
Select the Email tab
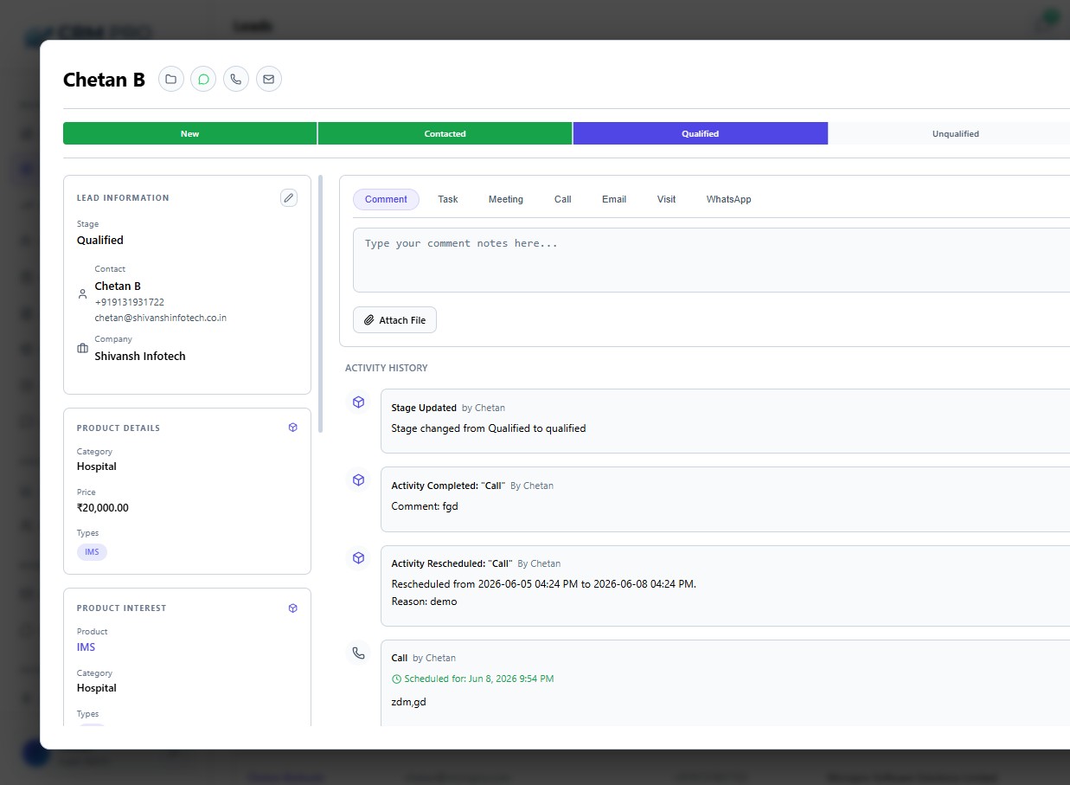pyautogui.click(x=614, y=199)
